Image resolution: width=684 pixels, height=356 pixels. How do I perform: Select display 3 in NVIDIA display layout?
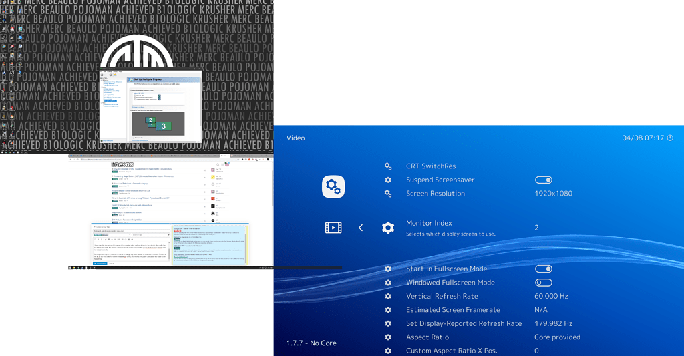[x=163, y=126]
